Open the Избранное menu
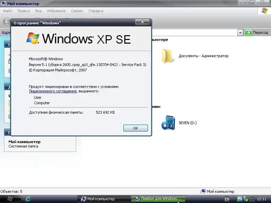271x203 pixels. pyautogui.click(x=56, y=11)
